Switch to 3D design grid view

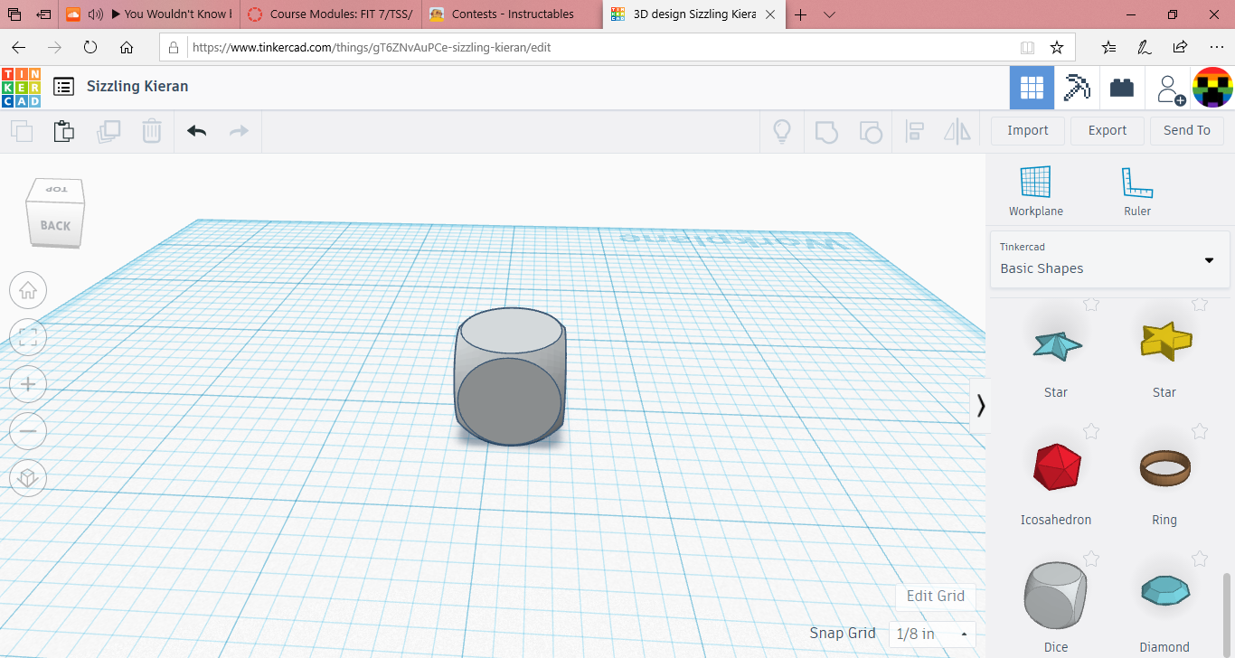(x=1032, y=88)
